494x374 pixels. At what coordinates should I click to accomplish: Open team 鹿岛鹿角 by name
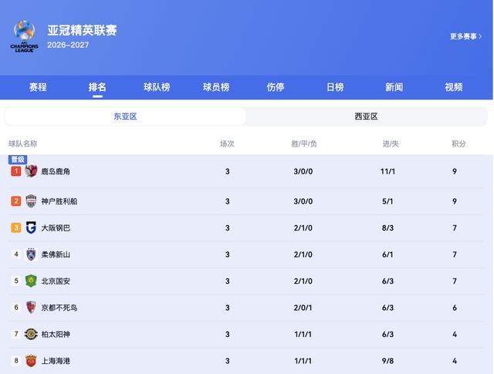point(56,171)
